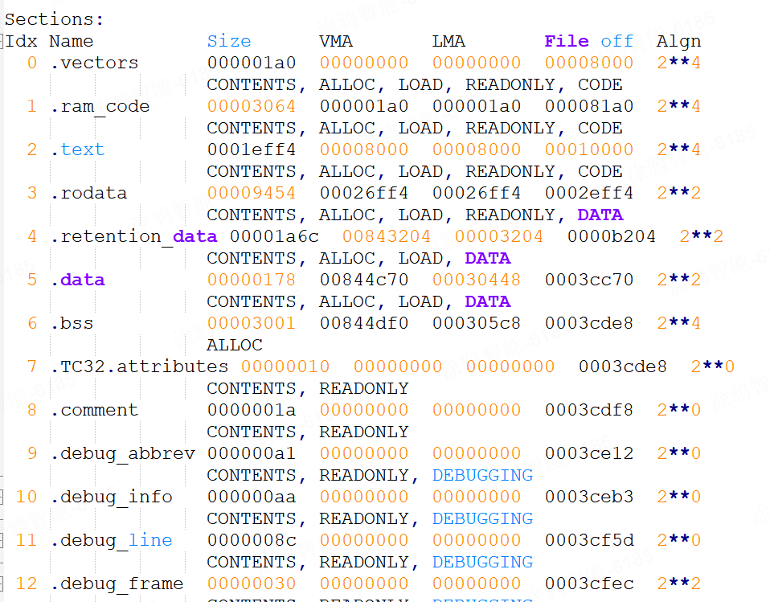
Task: Click the fold marker beside Idx header
Action: [2, 41]
